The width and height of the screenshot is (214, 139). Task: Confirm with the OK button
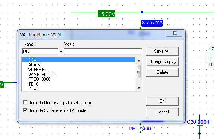point(162,101)
